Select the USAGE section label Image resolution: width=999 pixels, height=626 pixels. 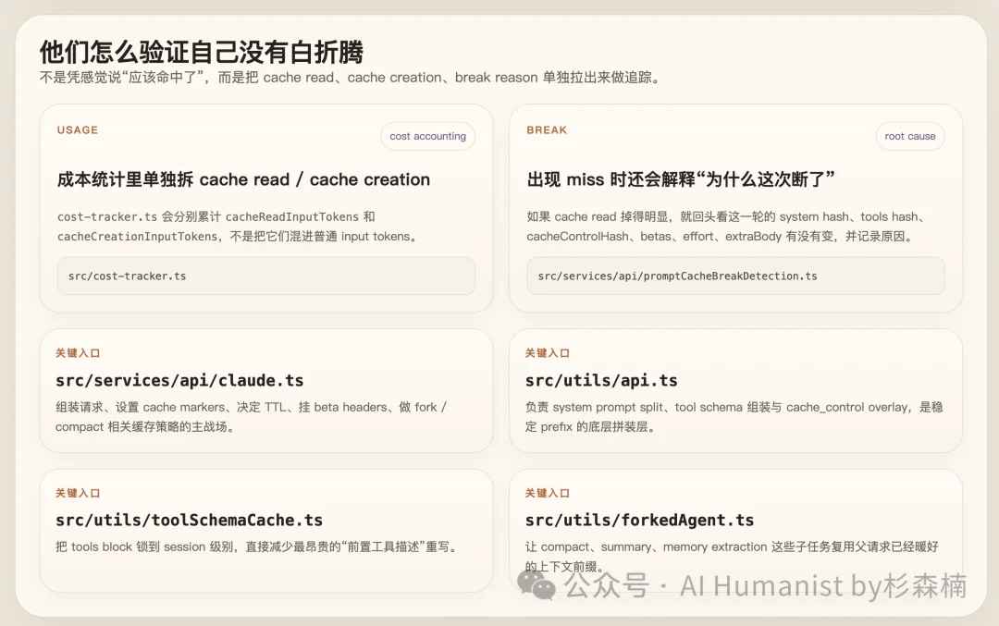pos(77,130)
